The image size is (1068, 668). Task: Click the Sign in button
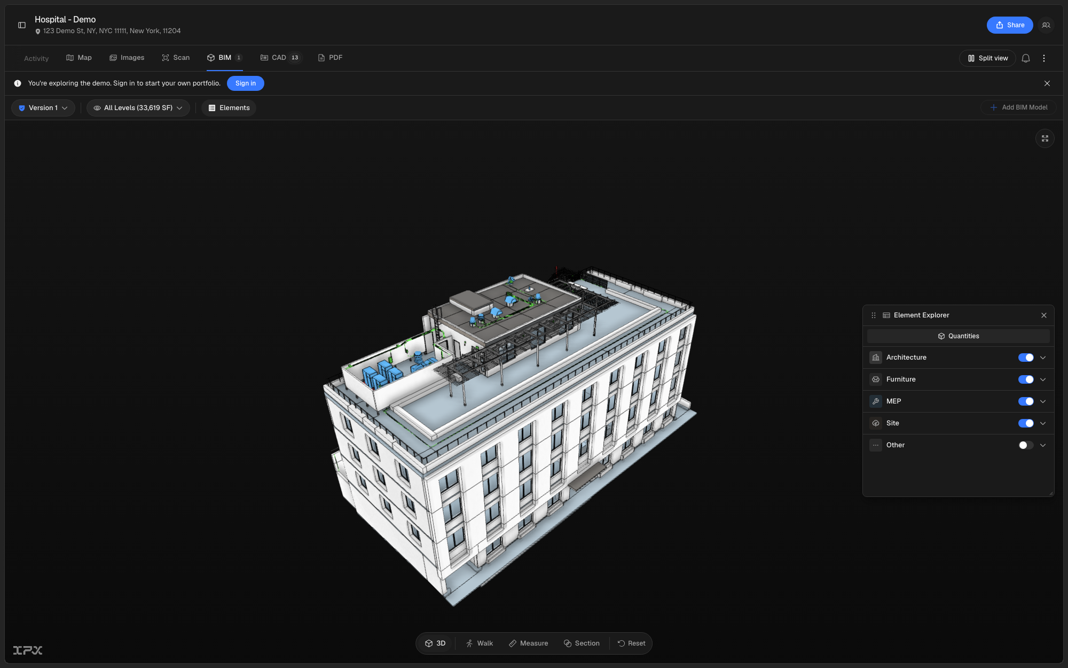pos(246,83)
